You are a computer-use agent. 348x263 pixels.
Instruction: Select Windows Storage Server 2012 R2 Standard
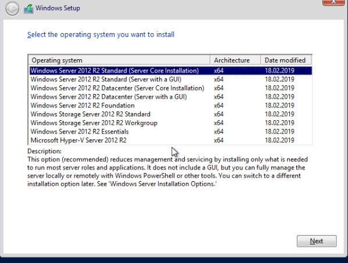(x=170, y=114)
